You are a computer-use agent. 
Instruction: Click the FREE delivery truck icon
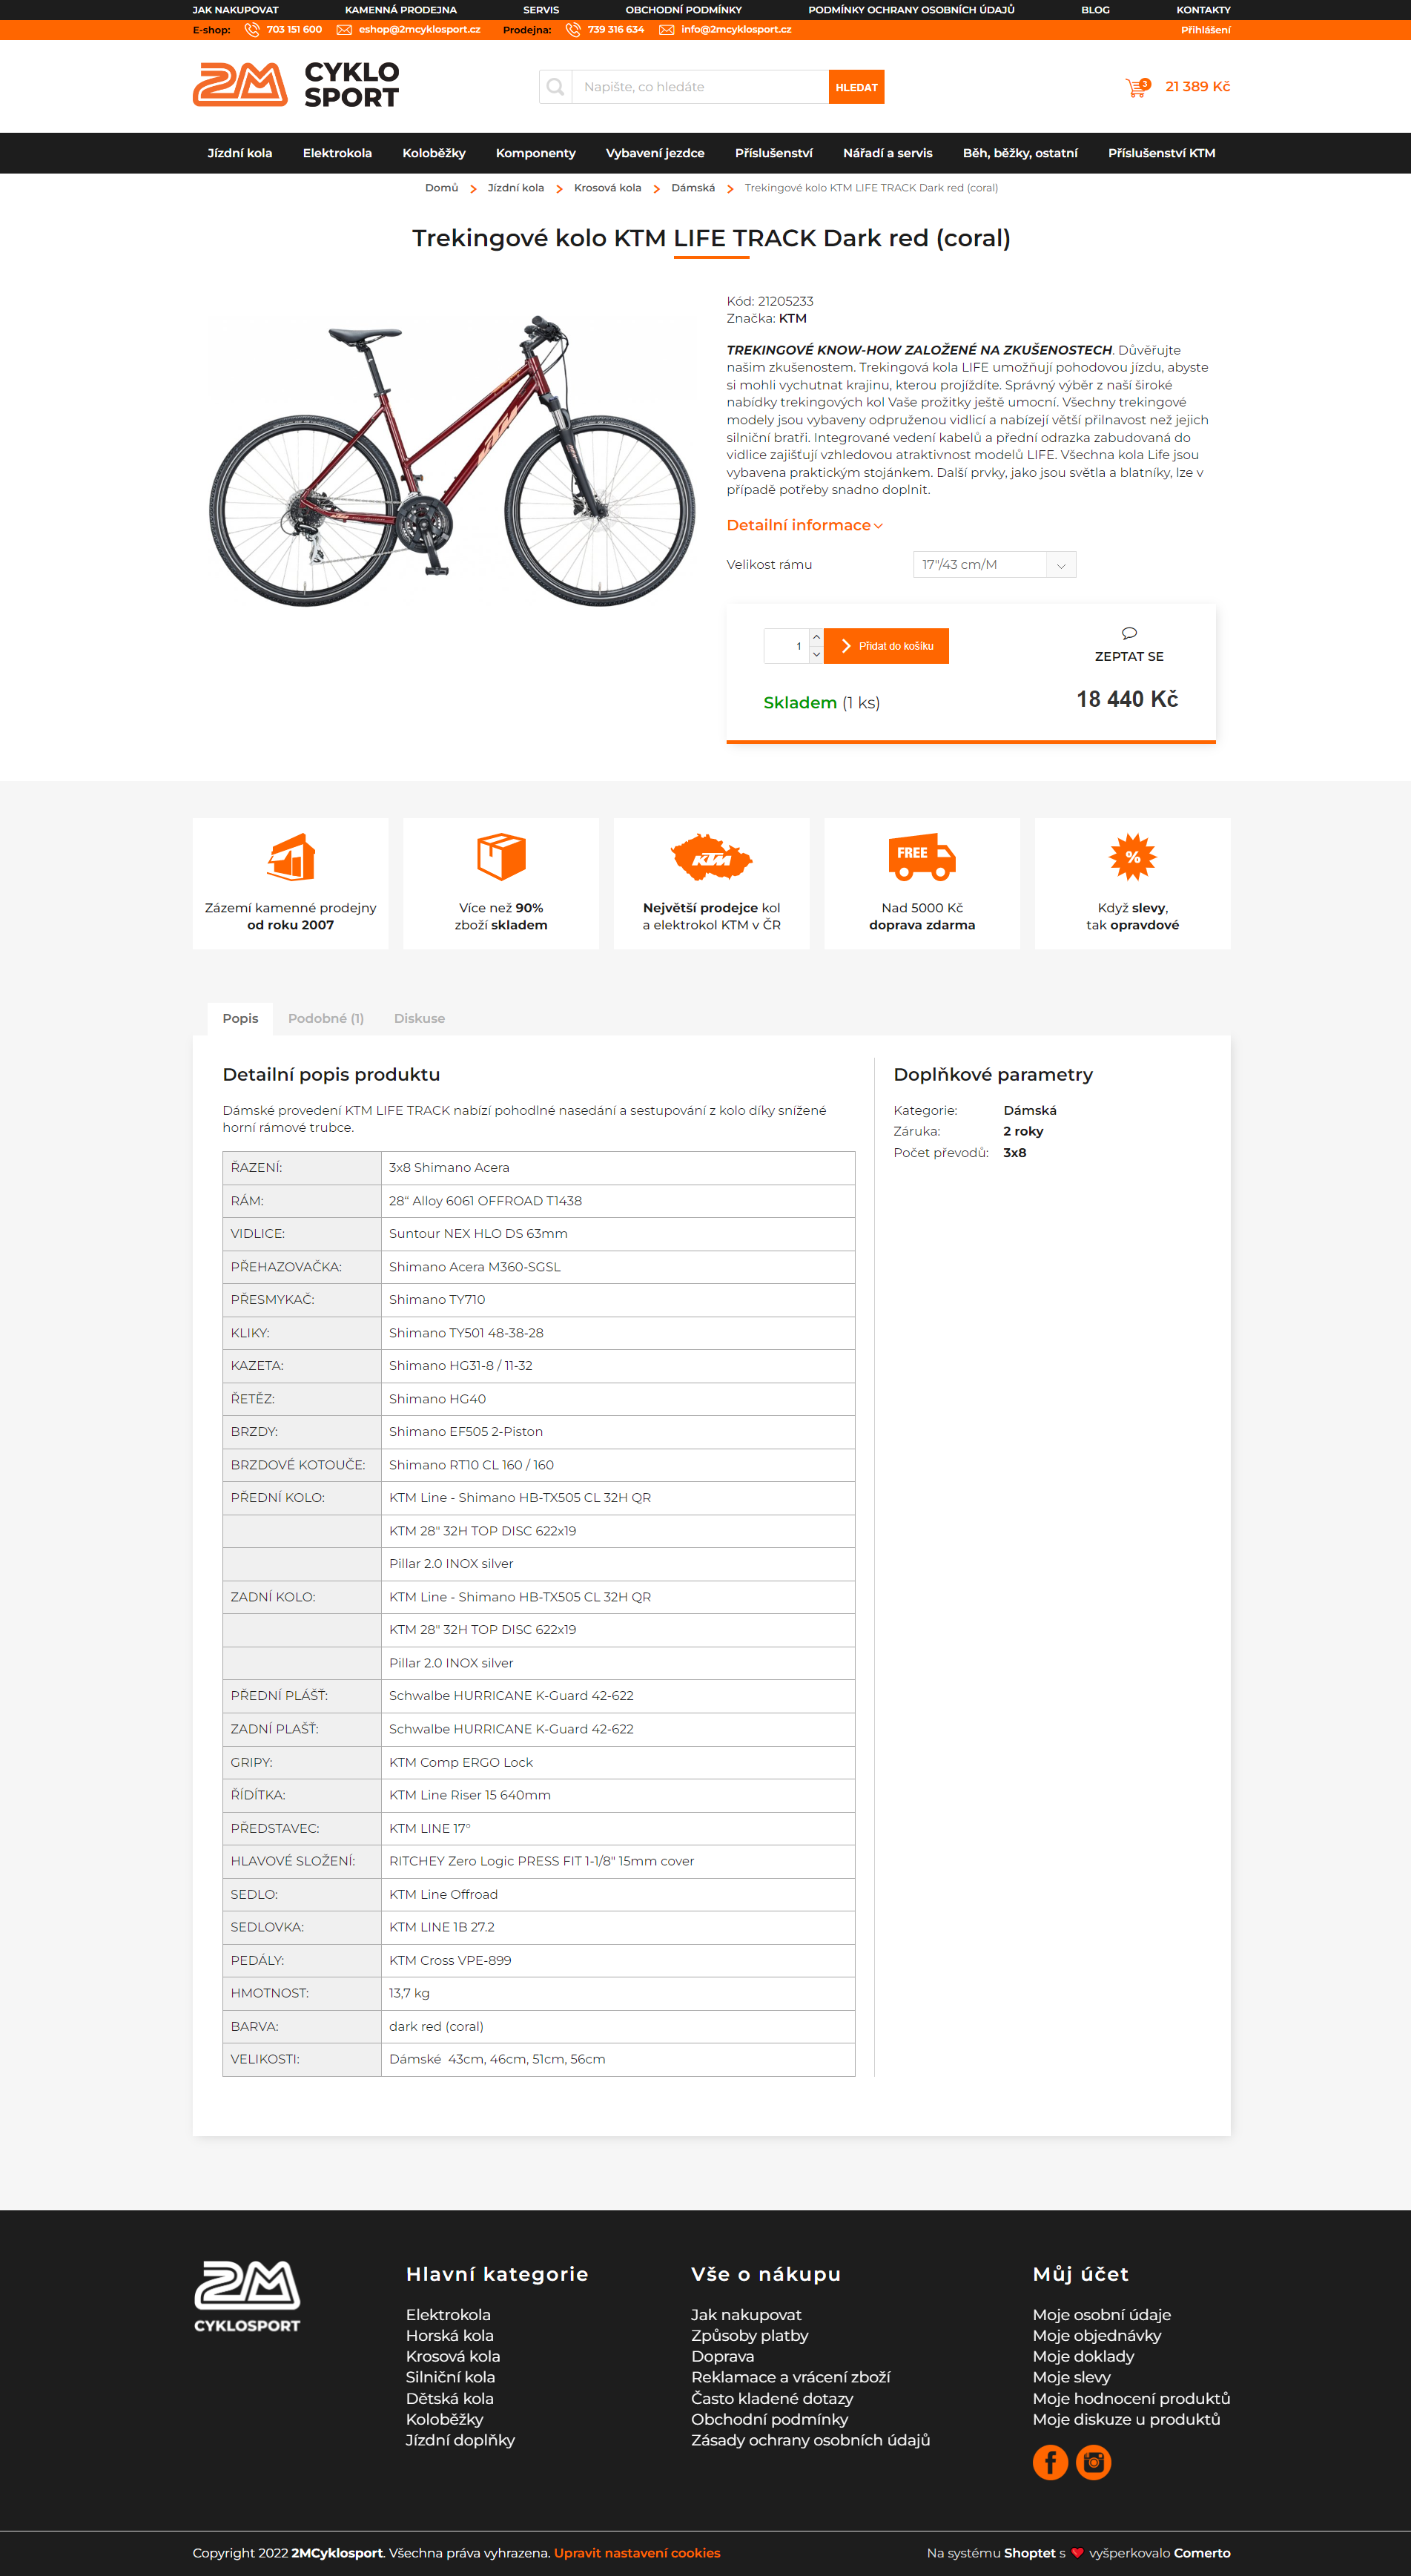pos(922,857)
